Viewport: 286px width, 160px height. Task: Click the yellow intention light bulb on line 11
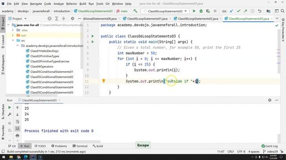(x=104, y=81)
